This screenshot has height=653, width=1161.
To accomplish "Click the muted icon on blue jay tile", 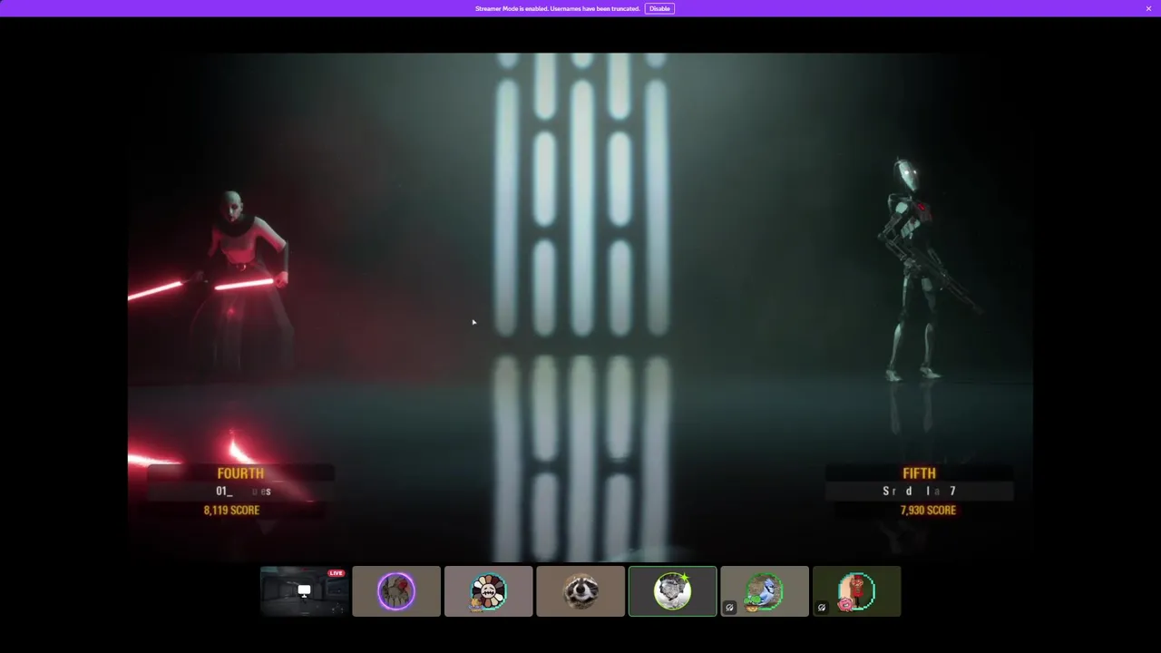I will tap(729, 608).
